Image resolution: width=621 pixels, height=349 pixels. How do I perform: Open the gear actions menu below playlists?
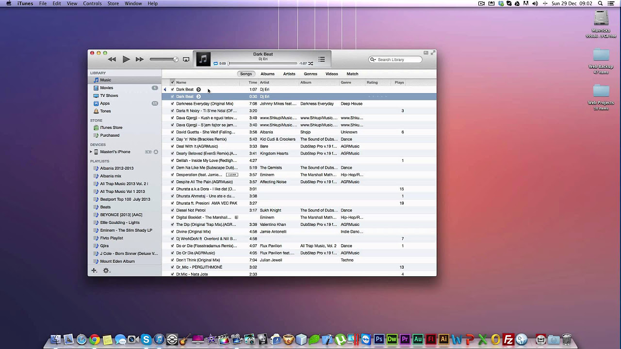point(106,270)
